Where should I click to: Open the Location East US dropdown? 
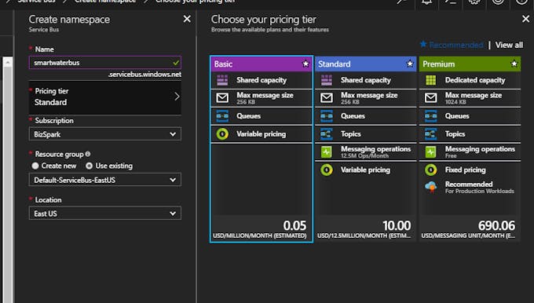click(105, 214)
